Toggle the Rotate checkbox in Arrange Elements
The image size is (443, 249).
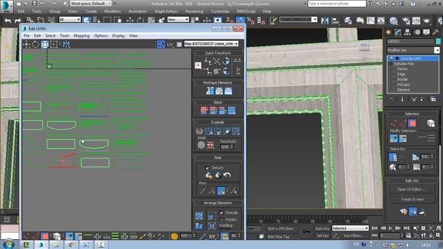click(221, 220)
